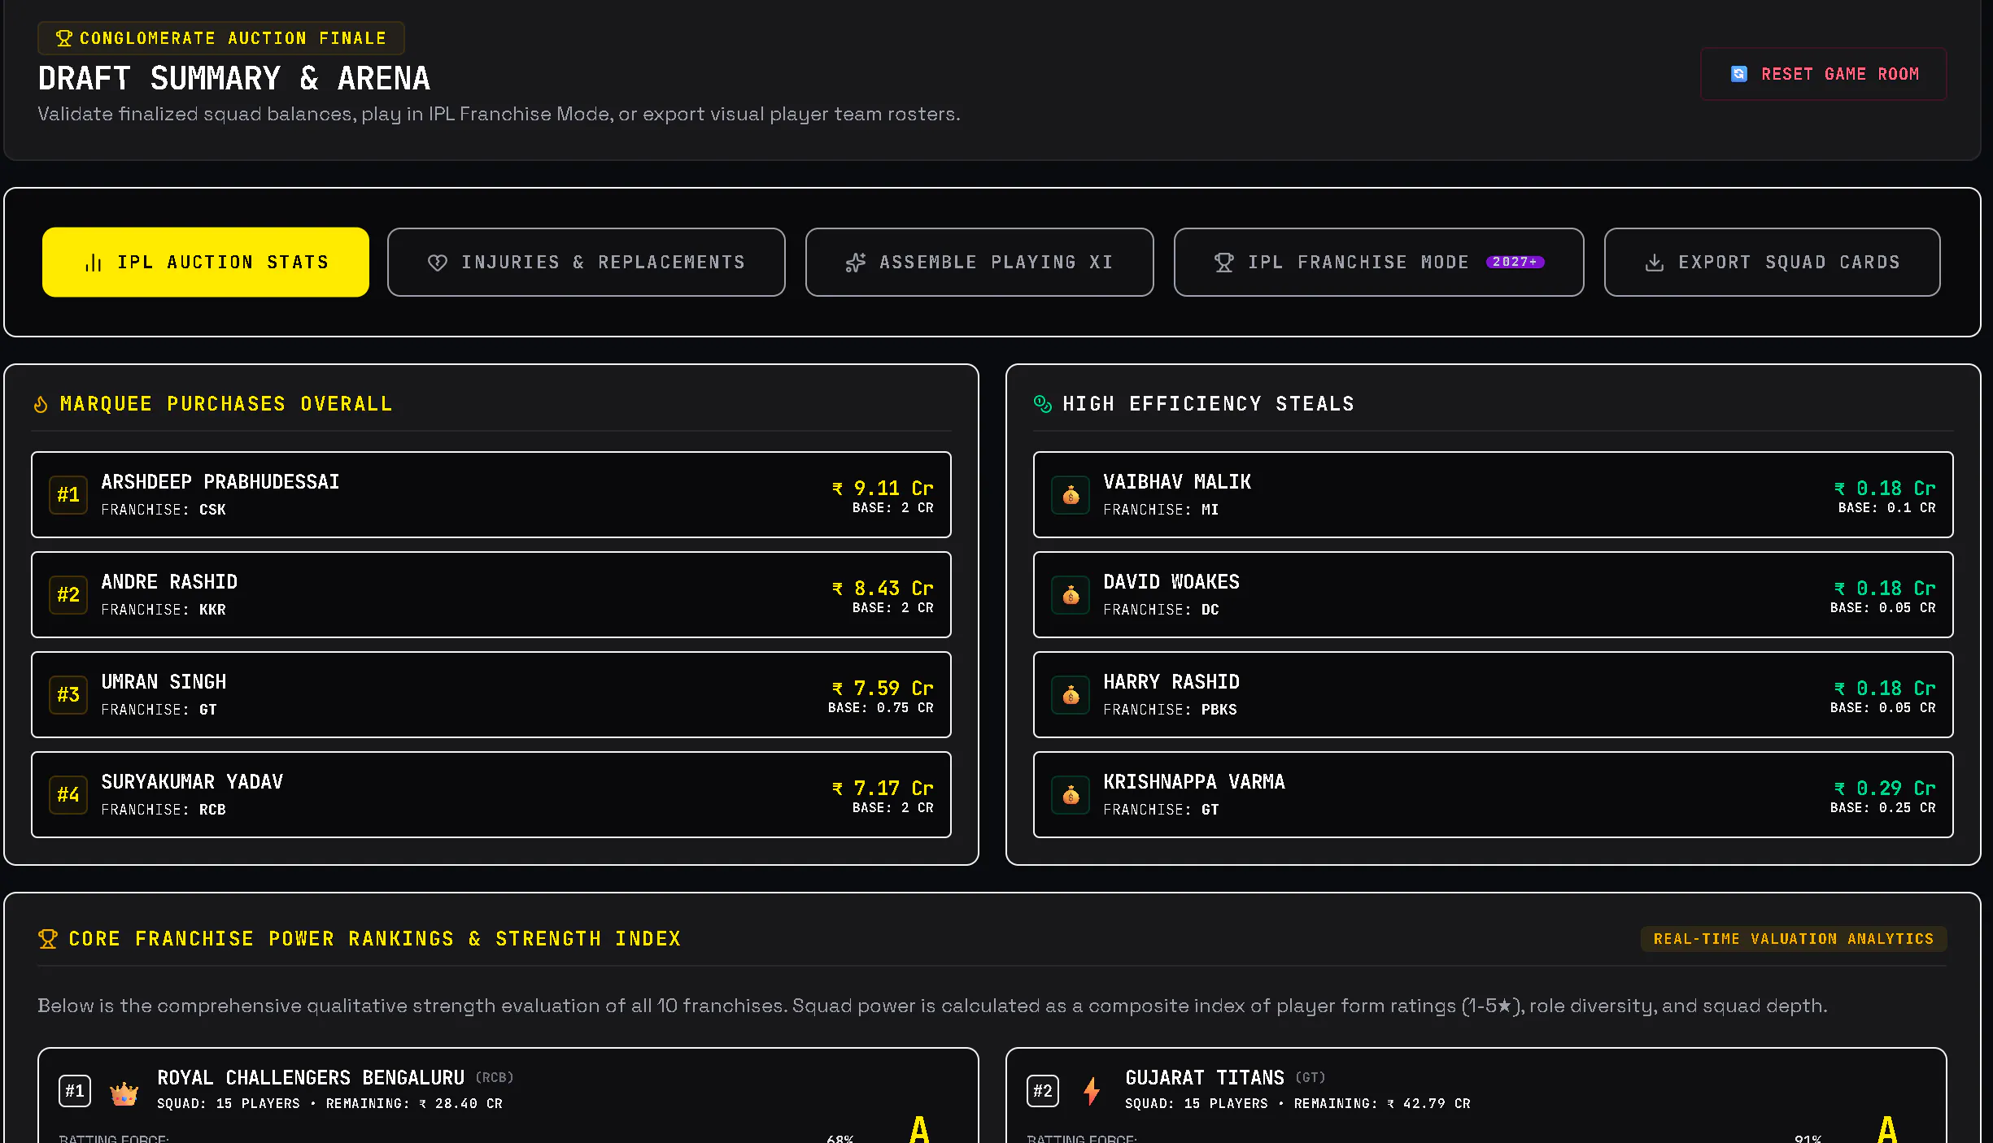This screenshot has height=1143, width=1993.
Task: Click the Base: 0.75 CR value
Action: point(881,708)
